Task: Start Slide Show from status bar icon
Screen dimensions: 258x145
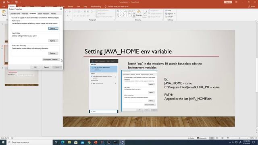Action: coord(228,138)
